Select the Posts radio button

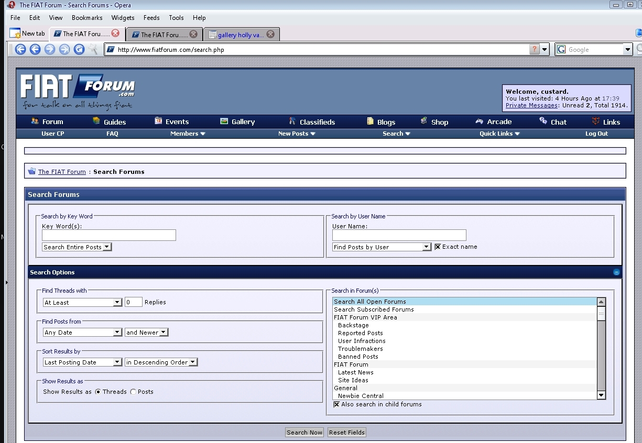(x=133, y=392)
